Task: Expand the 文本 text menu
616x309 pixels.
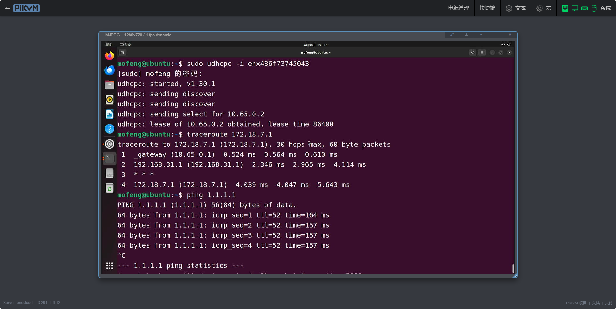Action: click(x=516, y=8)
